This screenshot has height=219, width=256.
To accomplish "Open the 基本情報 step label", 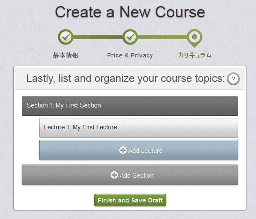I will tap(66, 55).
